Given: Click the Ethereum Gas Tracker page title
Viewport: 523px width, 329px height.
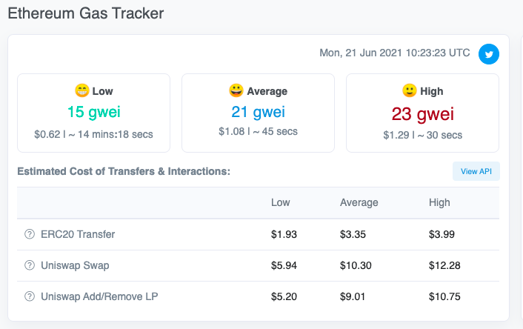Looking at the screenshot, I should tap(86, 13).
